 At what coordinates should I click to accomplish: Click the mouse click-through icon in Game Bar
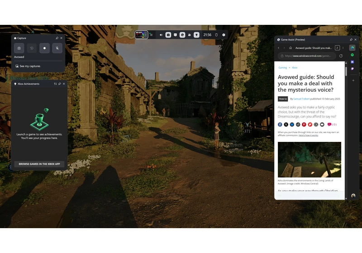(216, 35)
